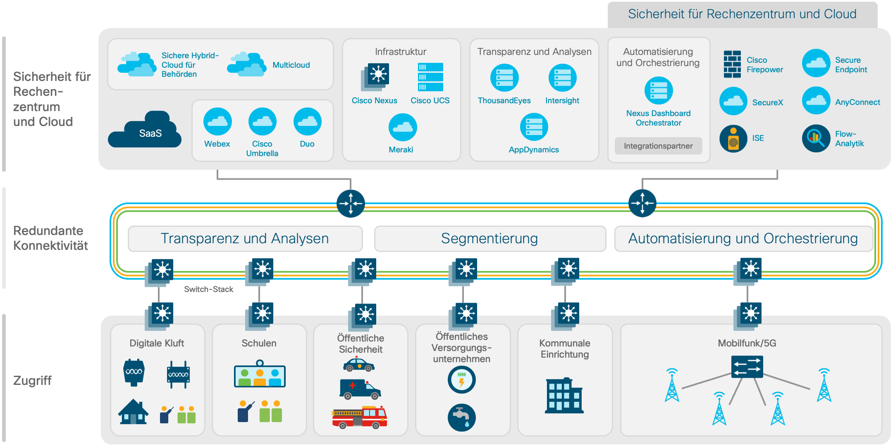Click the Öffentliches Versorgungsunternehmen heading
893x446 pixels.
462,348
